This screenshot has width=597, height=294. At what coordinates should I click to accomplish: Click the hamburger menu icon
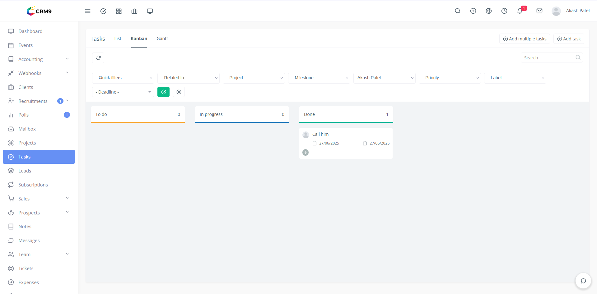pyautogui.click(x=88, y=11)
